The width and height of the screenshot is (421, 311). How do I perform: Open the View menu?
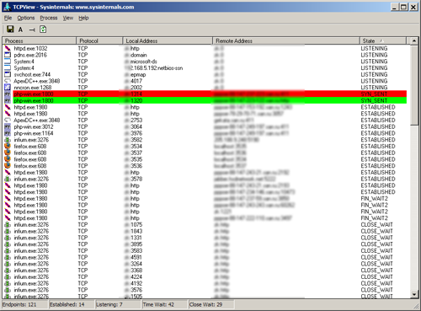(x=68, y=18)
